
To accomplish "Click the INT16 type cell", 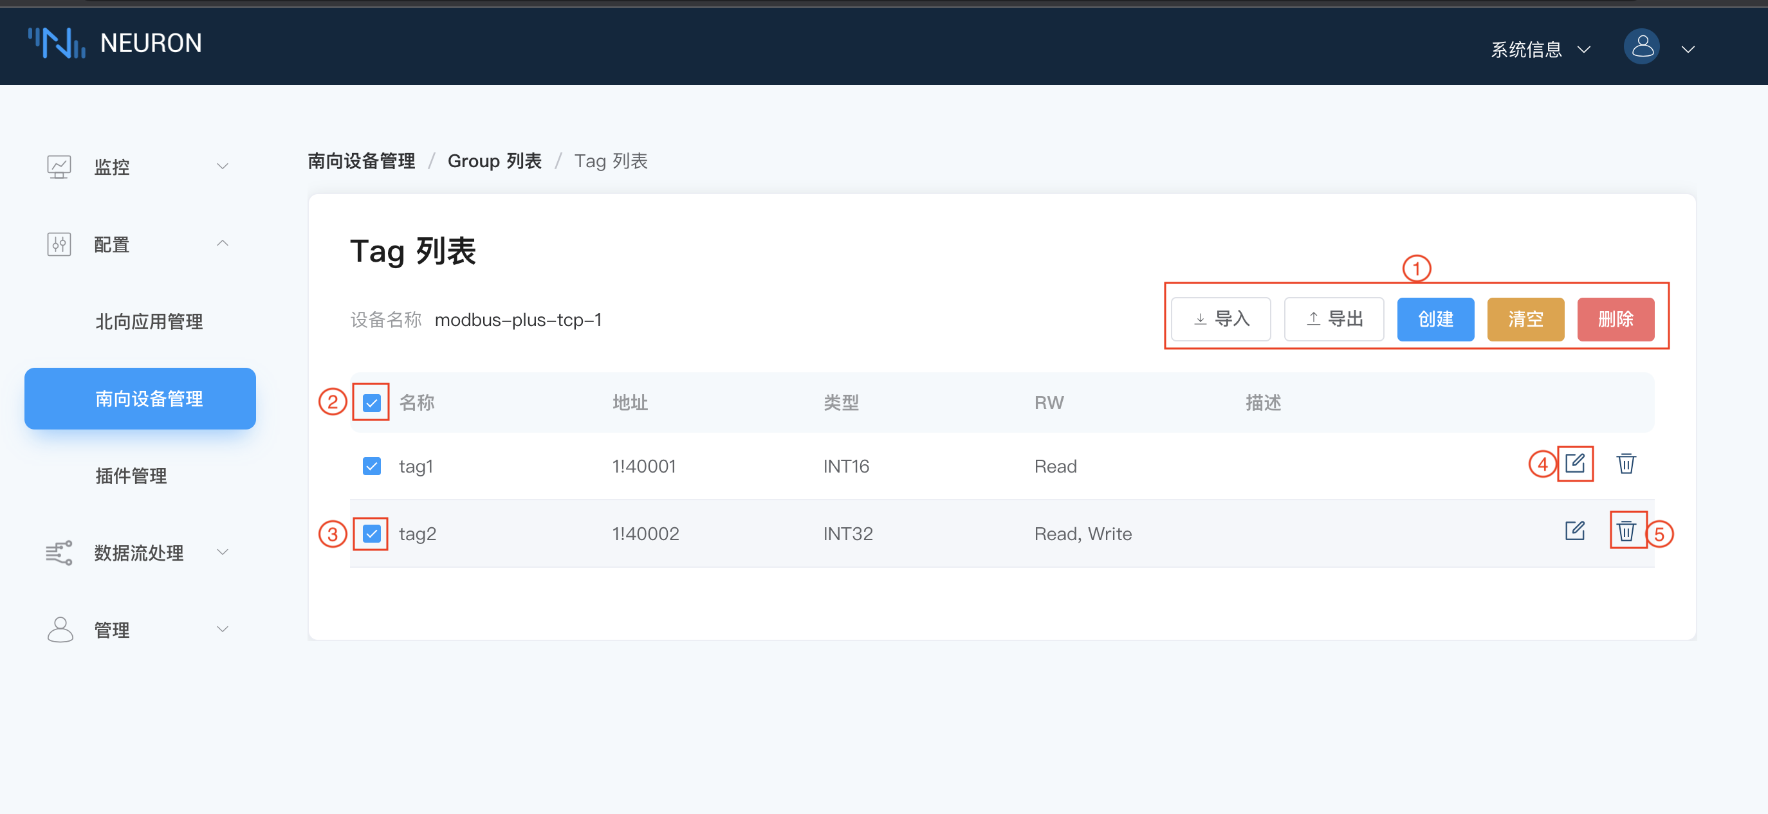I will tap(846, 466).
